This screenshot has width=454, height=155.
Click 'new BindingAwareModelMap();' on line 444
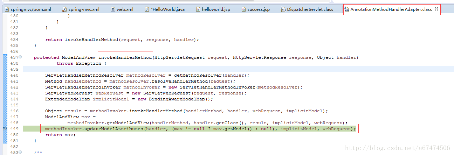tap(175, 99)
